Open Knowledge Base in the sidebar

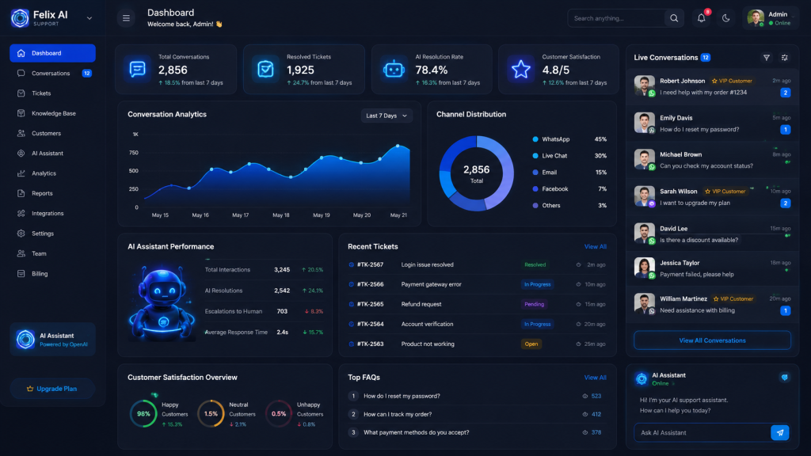pos(53,113)
